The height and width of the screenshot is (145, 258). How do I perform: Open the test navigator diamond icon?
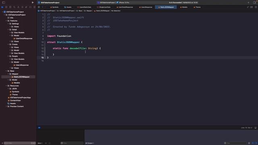click(23, 7)
